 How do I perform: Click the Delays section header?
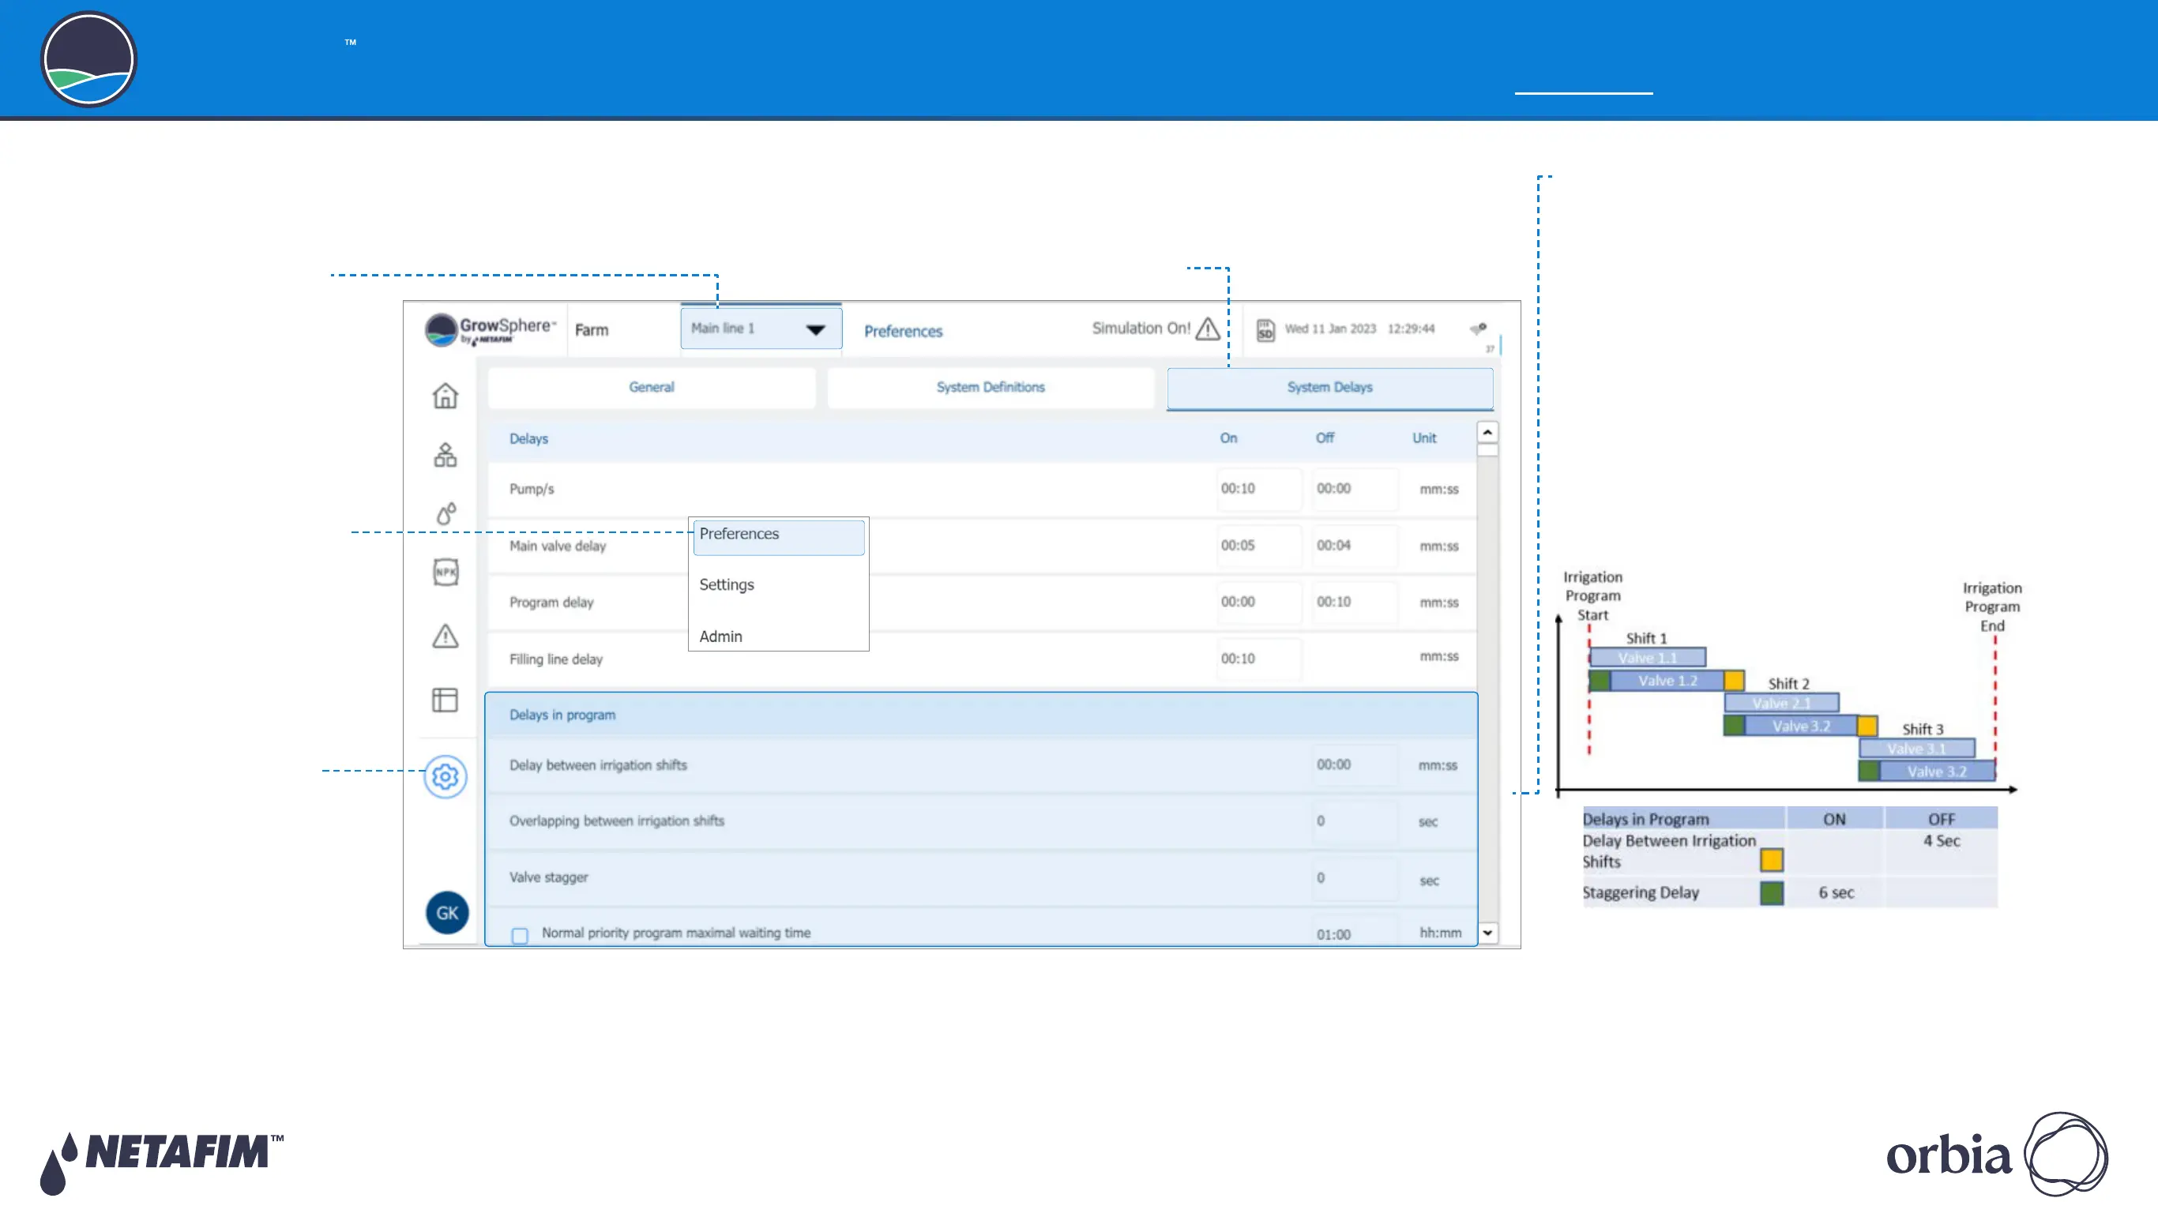[x=981, y=439]
